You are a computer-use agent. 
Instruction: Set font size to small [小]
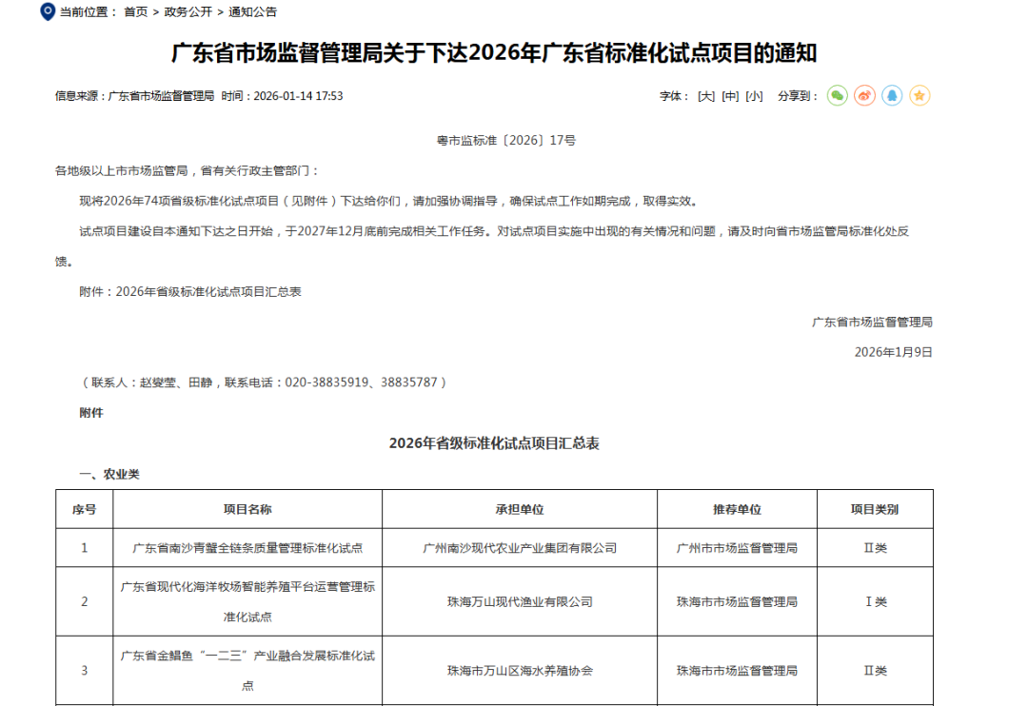click(x=754, y=96)
